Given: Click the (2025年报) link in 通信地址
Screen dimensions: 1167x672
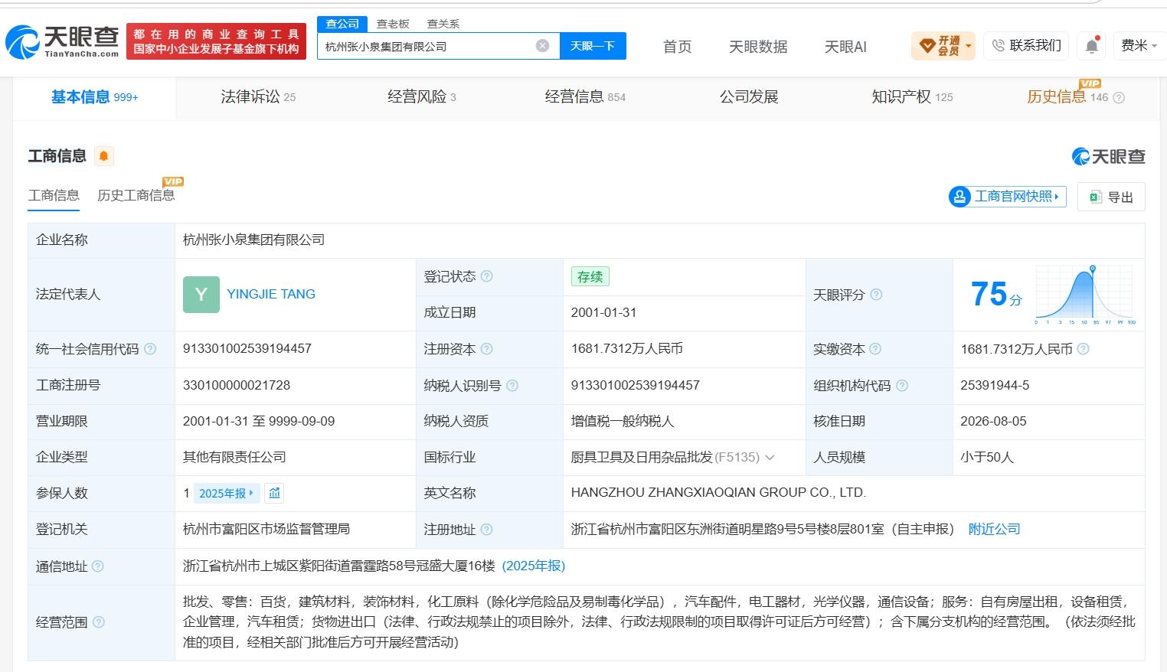Looking at the screenshot, I should point(534,566).
